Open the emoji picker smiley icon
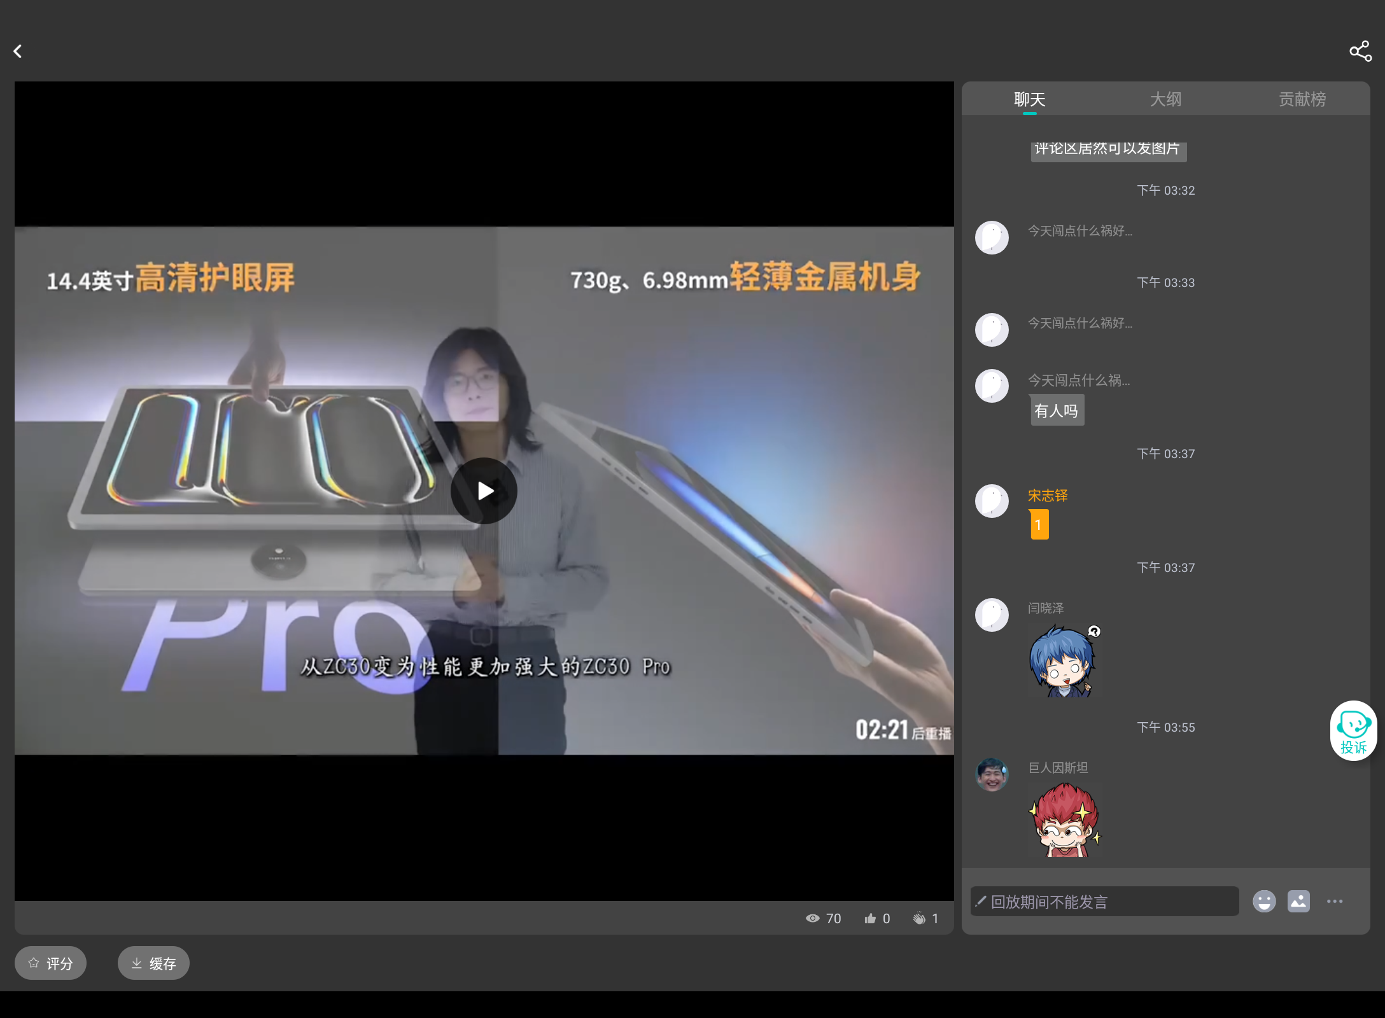The image size is (1385, 1018). 1264,901
